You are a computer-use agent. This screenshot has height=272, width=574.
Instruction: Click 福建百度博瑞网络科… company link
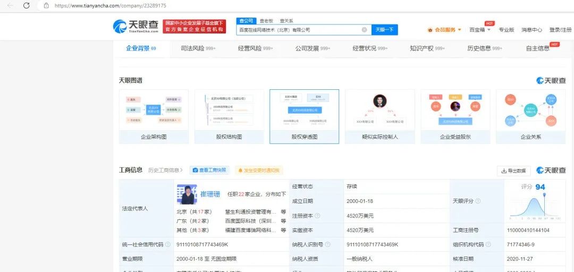[x=251, y=230]
